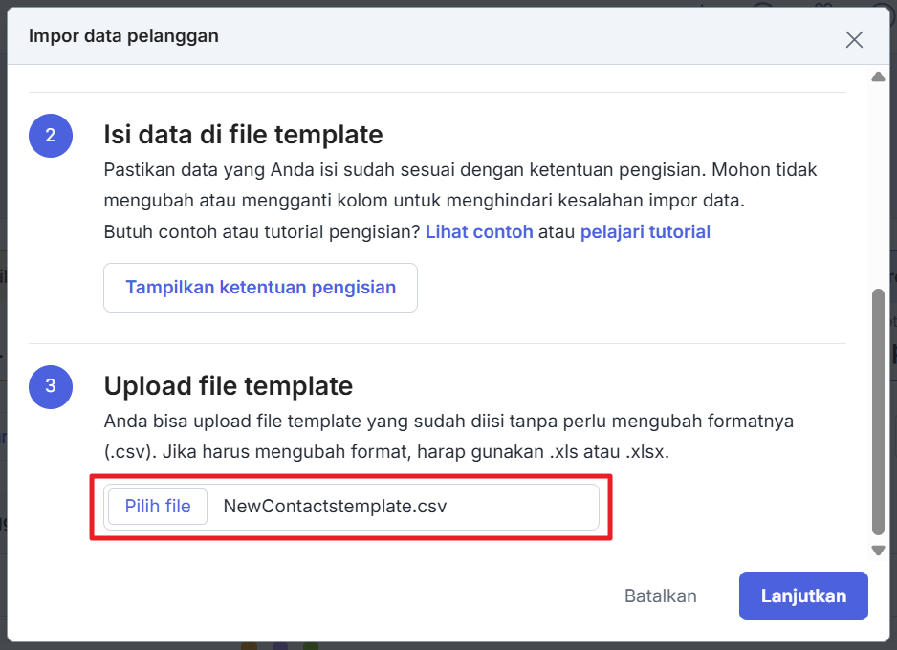Click the step 2 number badge
Viewport: 897px width, 650px height.
[x=50, y=135]
